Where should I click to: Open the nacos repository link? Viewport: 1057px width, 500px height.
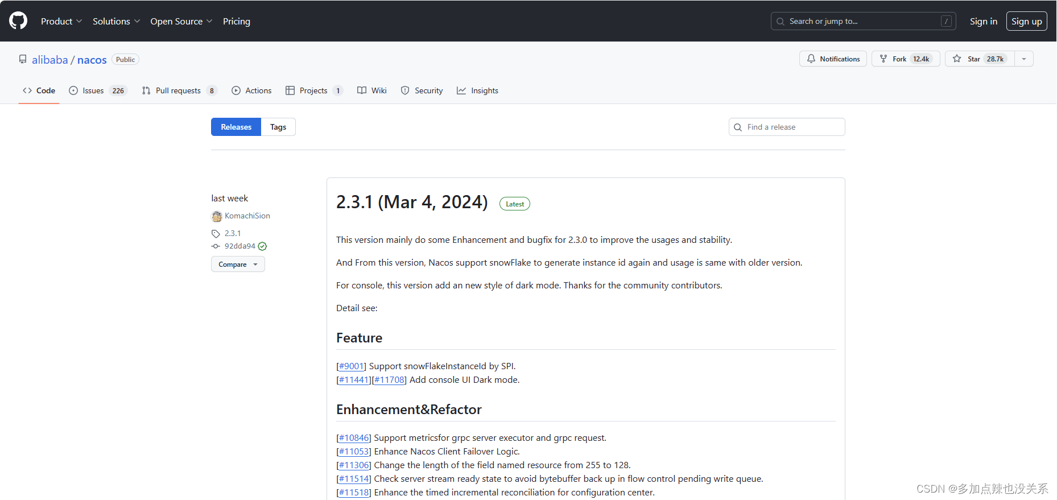coord(92,60)
